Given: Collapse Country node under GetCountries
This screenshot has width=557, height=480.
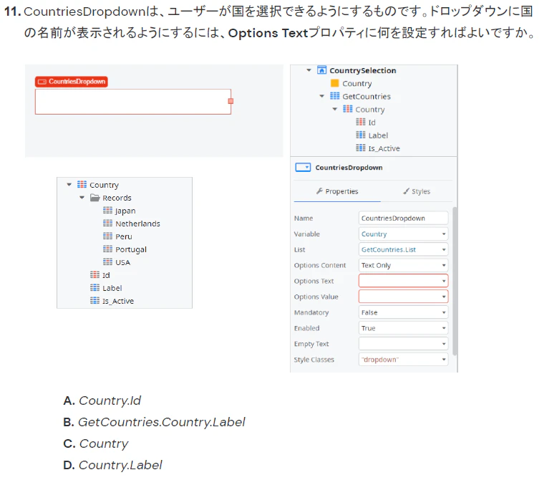Looking at the screenshot, I should pos(334,109).
